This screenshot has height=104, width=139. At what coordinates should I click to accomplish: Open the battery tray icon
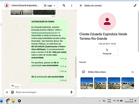pyautogui.click(x=121, y=101)
